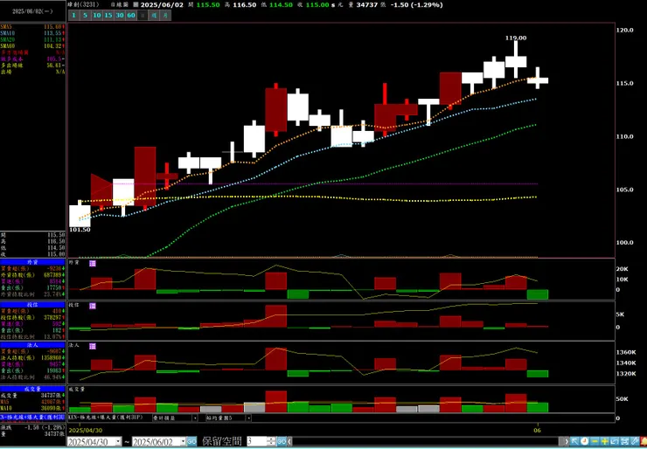Click the purple settings icon in 法人 panel

(93, 346)
